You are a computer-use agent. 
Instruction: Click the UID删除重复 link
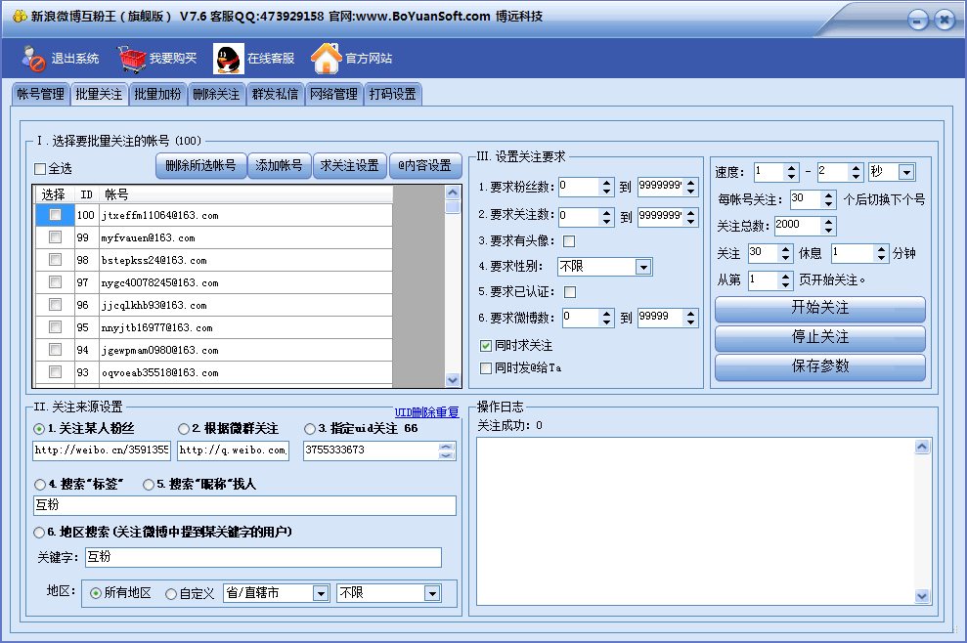tap(426, 412)
